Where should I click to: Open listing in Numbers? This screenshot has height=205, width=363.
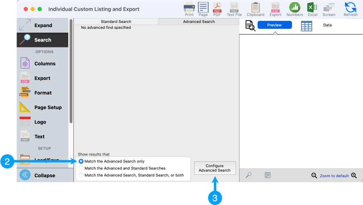(294, 8)
